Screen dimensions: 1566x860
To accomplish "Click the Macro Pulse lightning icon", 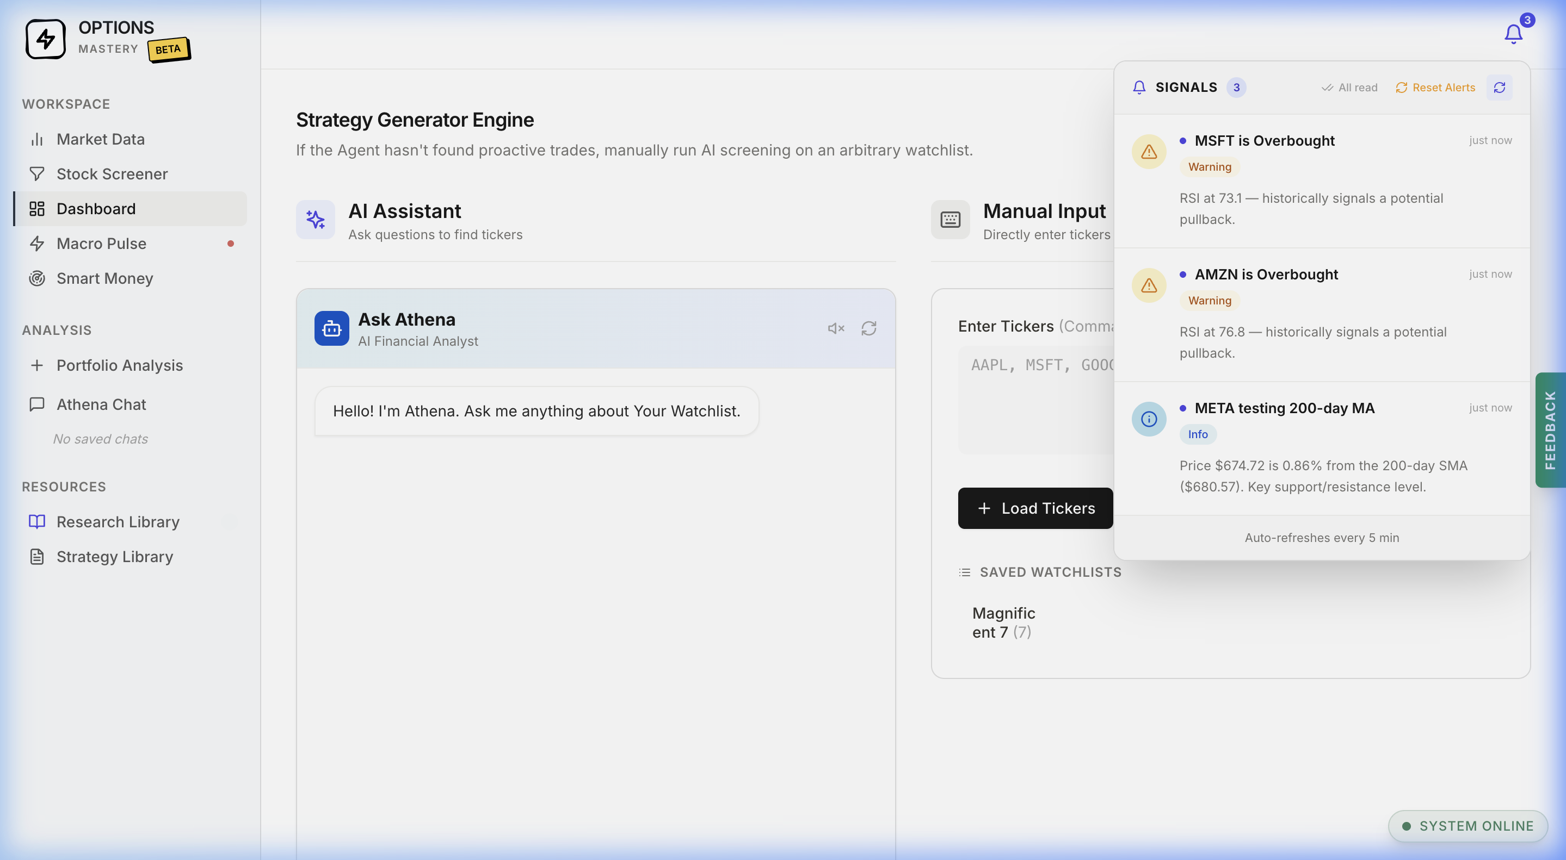I will point(37,244).
